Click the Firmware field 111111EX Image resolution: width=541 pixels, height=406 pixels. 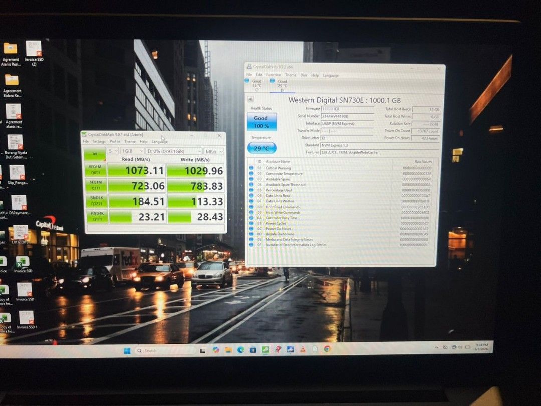click(x=347, y=109)
